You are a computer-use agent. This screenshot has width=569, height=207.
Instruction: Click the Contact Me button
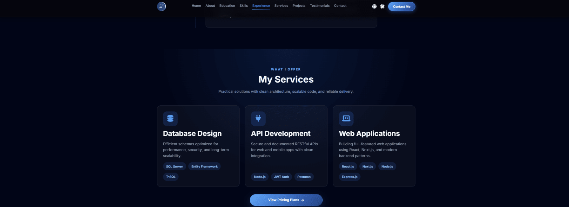(x=401, y=7)
